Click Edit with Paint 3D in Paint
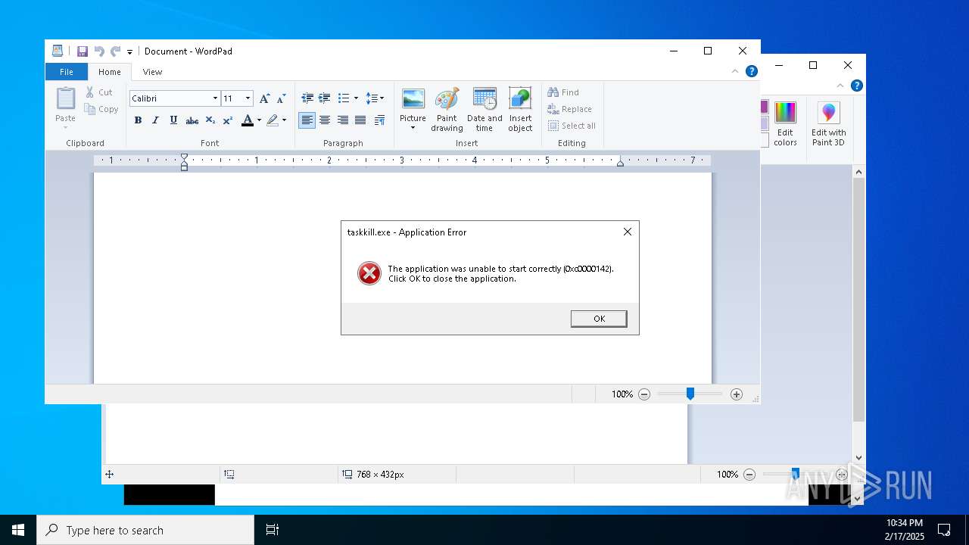The width and height of the screenshot is (969, 545). coord(829,123)
